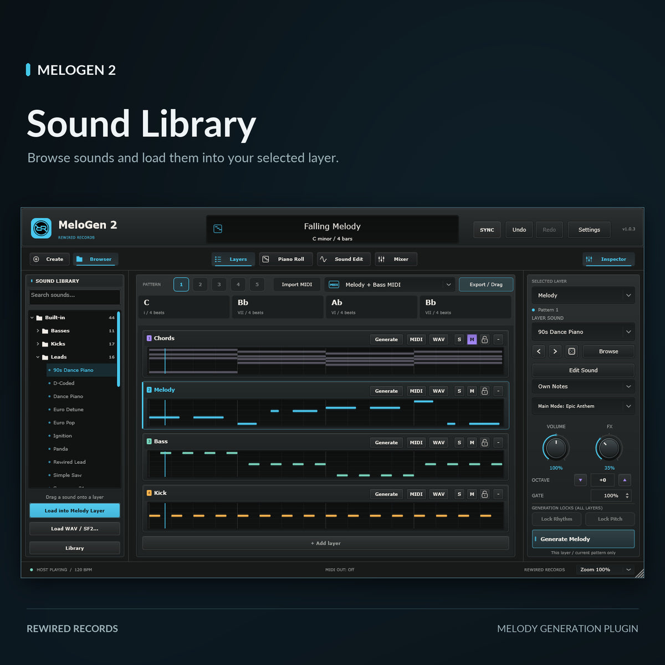The width and height of the screenshot is (665, 665).
Task: Lock the Kick layer
Action: [x=485, y=494]
